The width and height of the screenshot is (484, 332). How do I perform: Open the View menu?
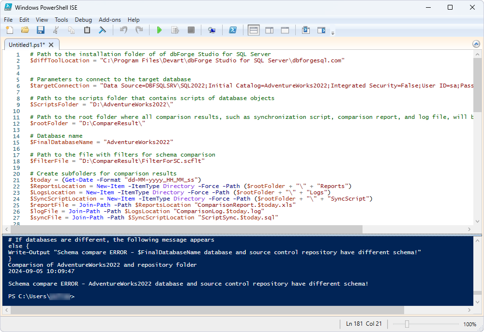coord(42,20)
